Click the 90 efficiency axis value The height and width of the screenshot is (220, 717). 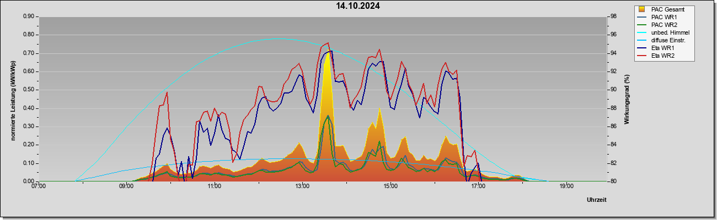point(614,90)
